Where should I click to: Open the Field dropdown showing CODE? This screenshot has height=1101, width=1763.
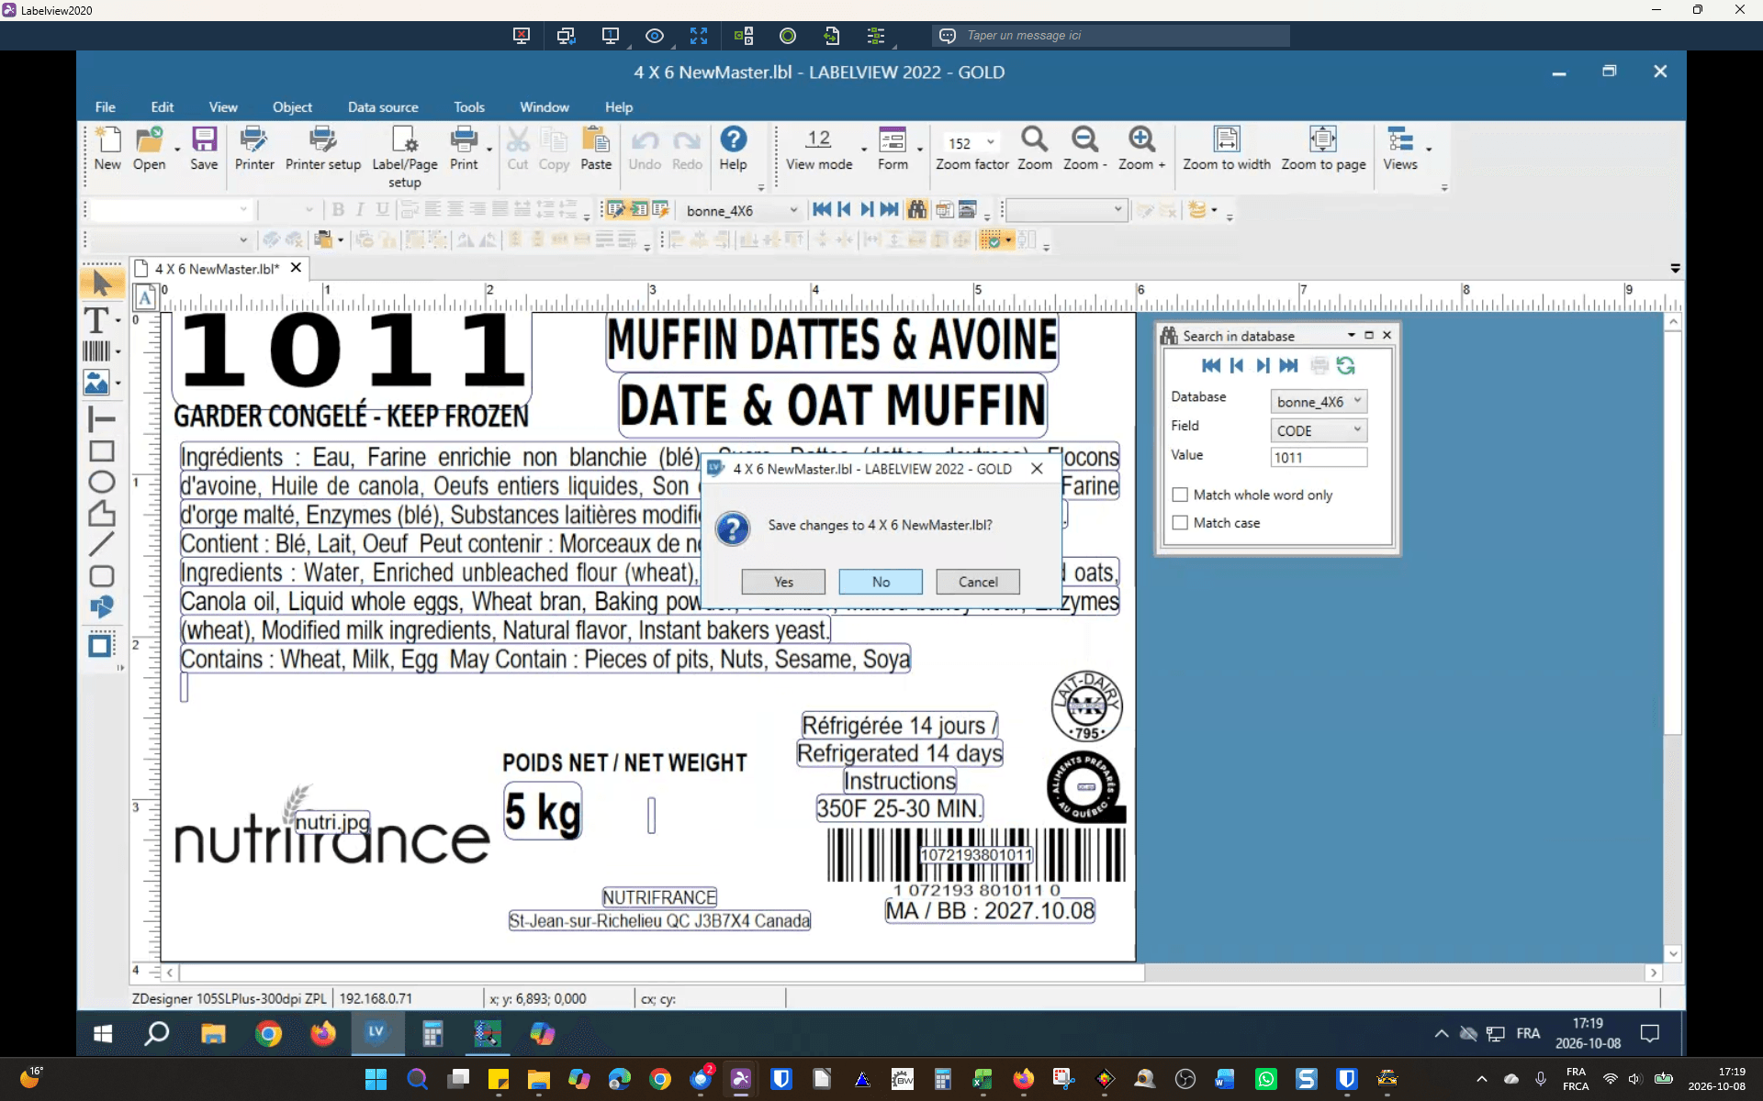pyautogui.click(x=1319, y=430)
